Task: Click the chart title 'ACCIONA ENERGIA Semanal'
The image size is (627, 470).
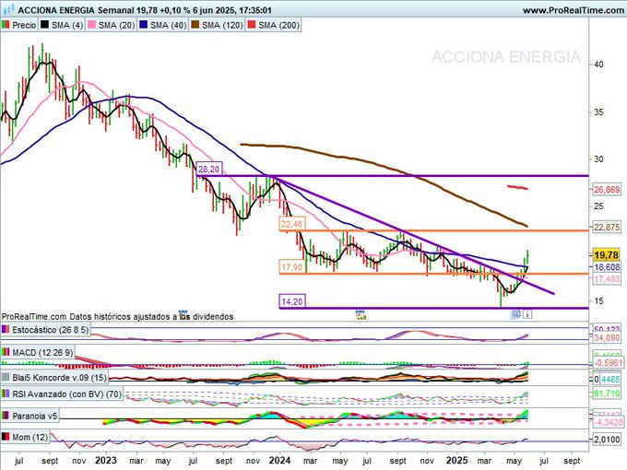Action: pos(76,10)
